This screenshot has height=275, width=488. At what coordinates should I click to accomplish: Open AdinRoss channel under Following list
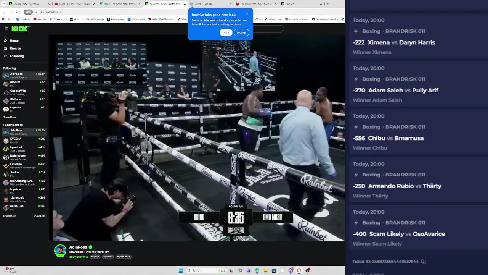pyautogui.click(x=24, y=76)
